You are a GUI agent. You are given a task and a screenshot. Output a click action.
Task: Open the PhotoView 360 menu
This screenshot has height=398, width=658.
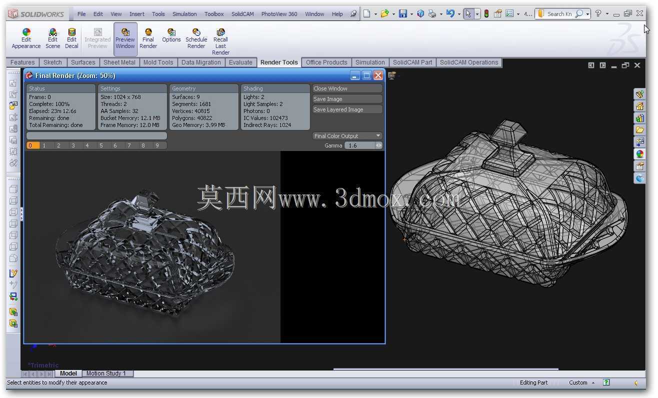[x=279, y=14]
